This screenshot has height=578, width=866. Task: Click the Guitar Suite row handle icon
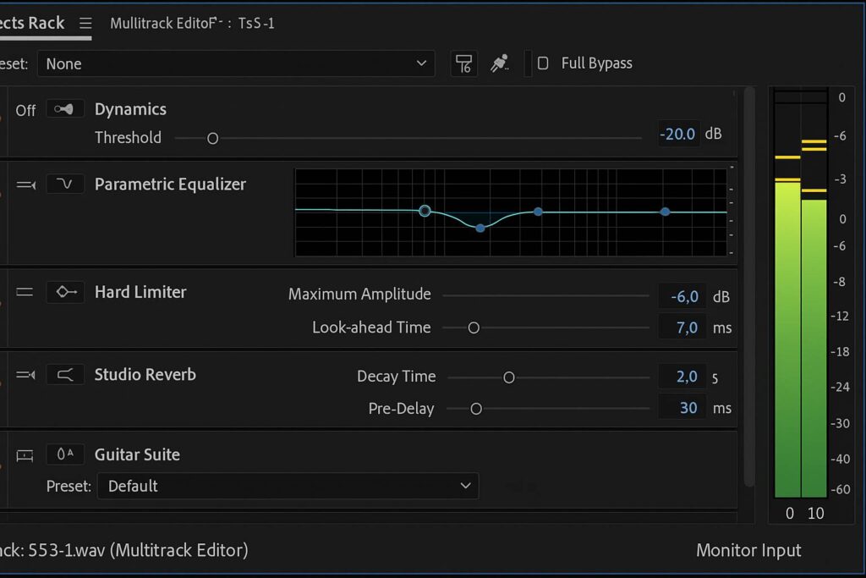pyautogui.click(x=25, y=455)
